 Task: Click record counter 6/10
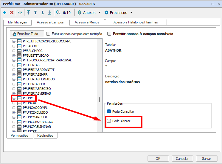[x=67, y=13]
